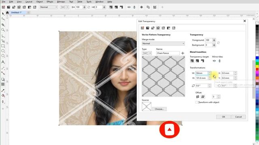Open the Object menu

39,2
